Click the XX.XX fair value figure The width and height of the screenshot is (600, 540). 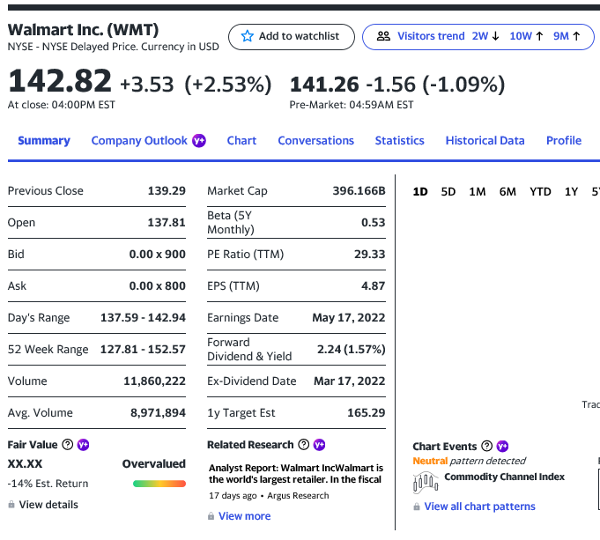coord(26,464)
